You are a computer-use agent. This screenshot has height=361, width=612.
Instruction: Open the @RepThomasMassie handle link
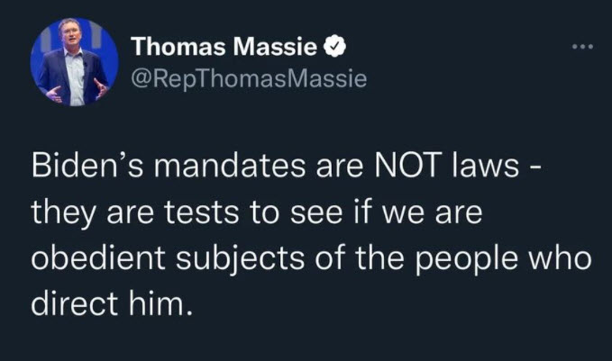[249, 78]
